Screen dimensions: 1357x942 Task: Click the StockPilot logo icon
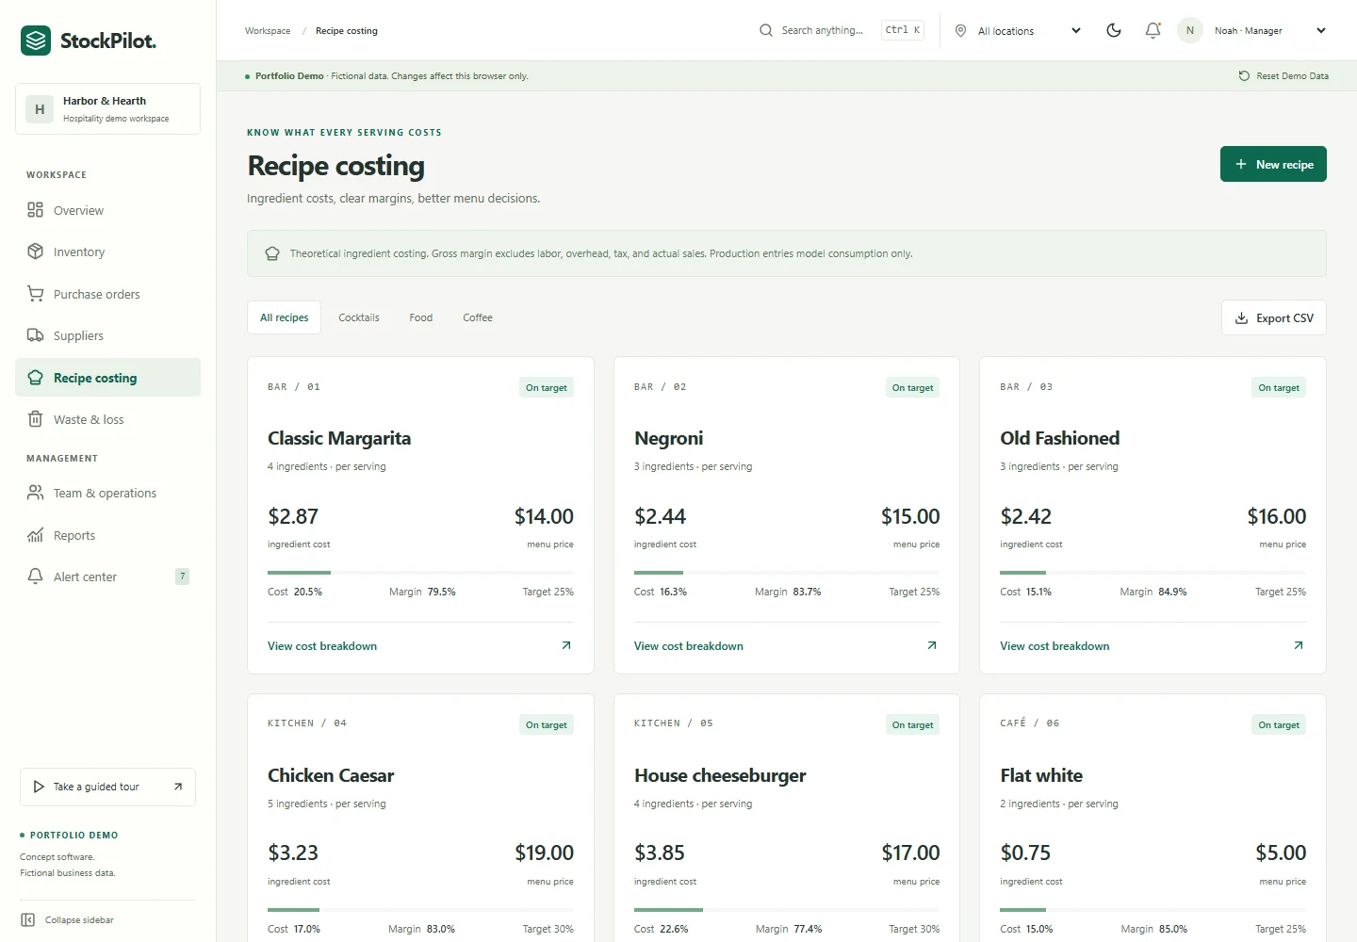[x=36, y=41]
